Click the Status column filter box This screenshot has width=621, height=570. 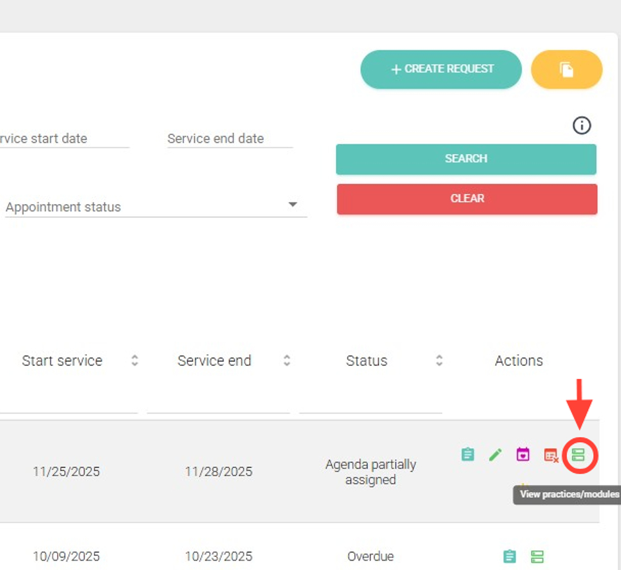(370, 400)
